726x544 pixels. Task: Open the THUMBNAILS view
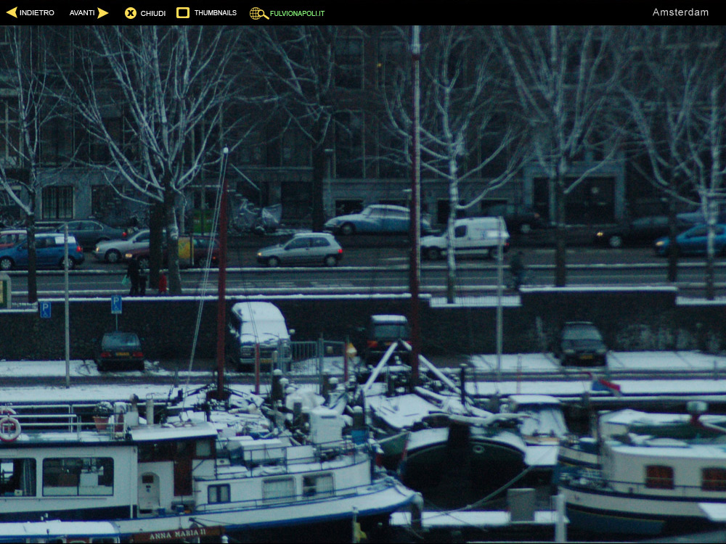[x=216, y=13]
